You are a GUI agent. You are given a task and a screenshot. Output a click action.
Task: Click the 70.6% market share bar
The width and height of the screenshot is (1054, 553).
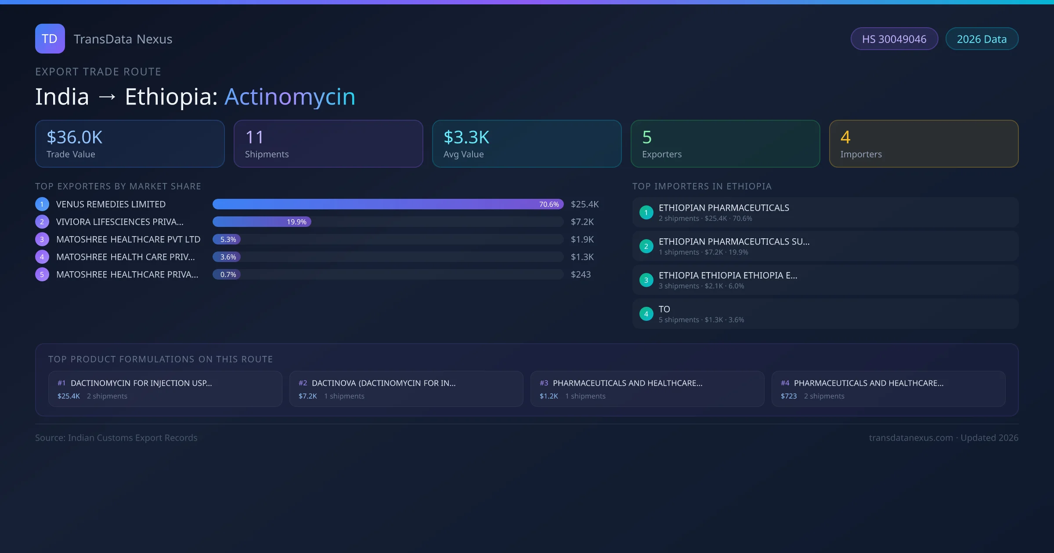click(388, 204)
